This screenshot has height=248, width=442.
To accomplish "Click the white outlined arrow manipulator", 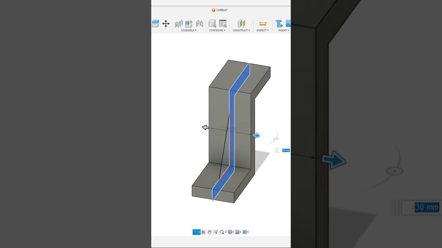I will point(205,127).
